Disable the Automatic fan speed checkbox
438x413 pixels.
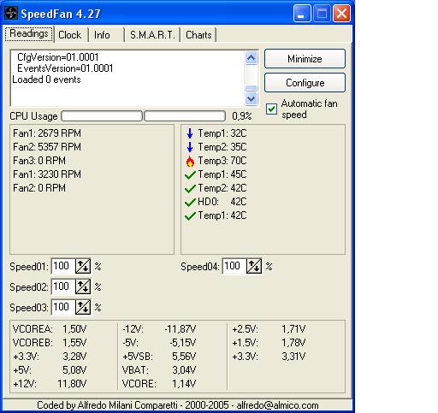point(271,109)
